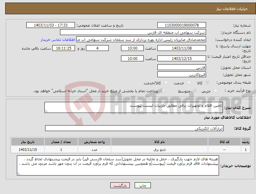Click the طبقه بندی موضوعی label
This screenshot has width=256, height=194.
pos(234,83)
